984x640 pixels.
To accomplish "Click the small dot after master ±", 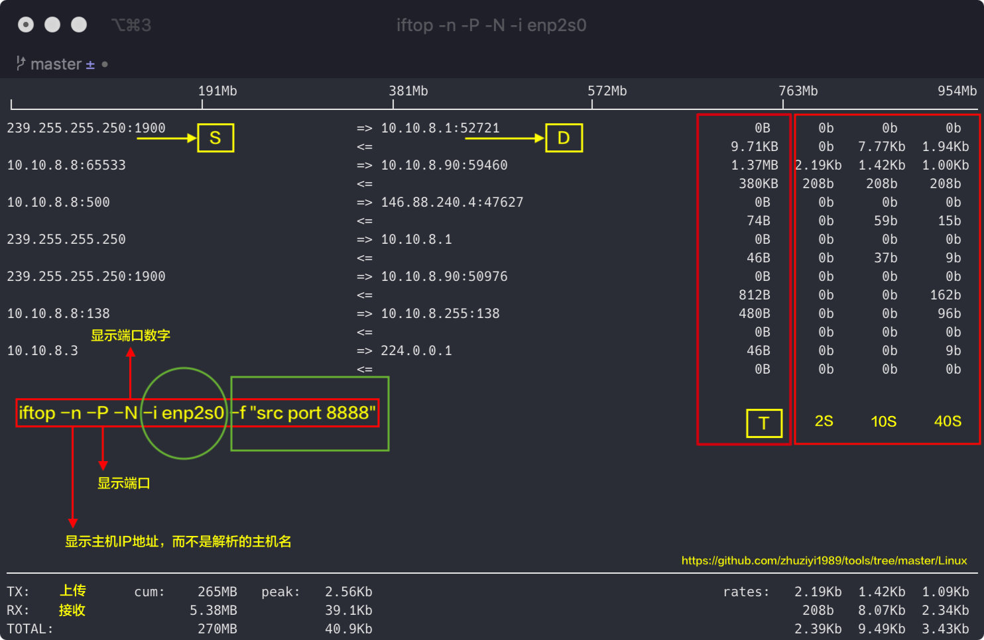I will pyautogui.click(x=105, y=64).
